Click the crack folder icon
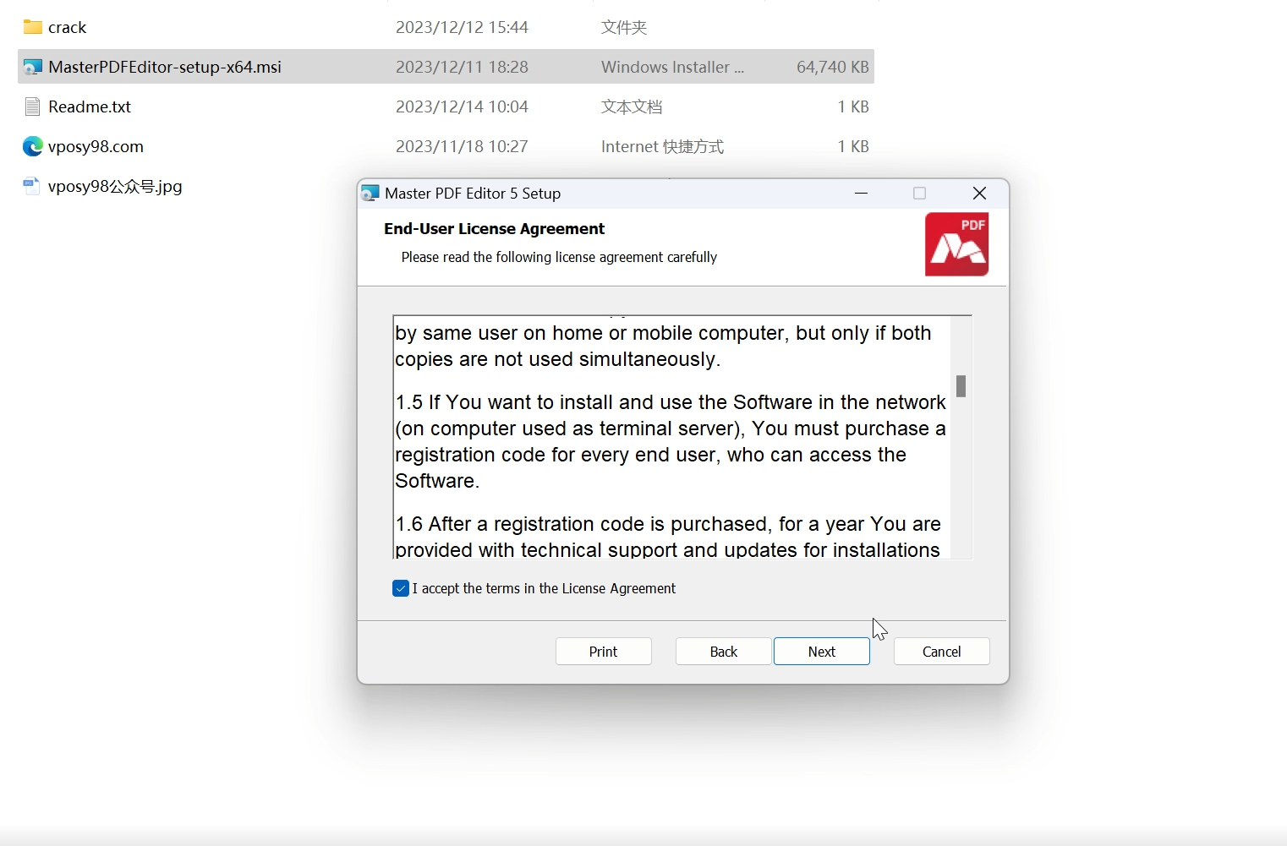This screenshot has height=846, width=1287. click(x=32, y=27)
